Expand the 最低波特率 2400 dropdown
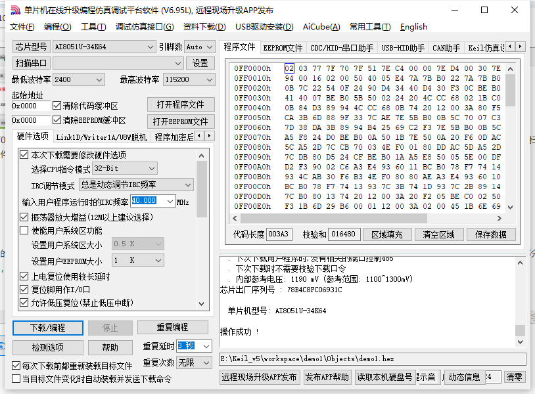This screenshot has height=394, width=535. pyautogui.click(x=99, y=79)
